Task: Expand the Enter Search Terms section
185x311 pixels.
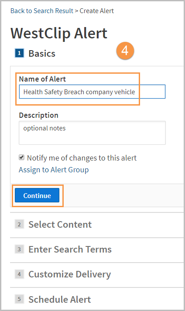Action: (x=70, y=249)
